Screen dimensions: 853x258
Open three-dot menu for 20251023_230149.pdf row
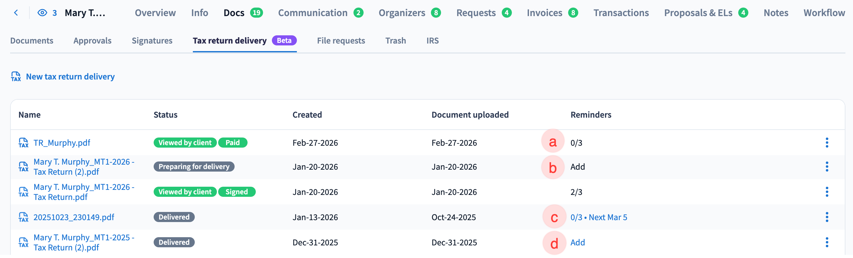tap(826, 217)
